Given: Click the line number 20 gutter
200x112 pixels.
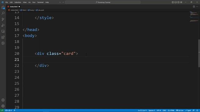Looking at the screenshot, I should 17,54.
